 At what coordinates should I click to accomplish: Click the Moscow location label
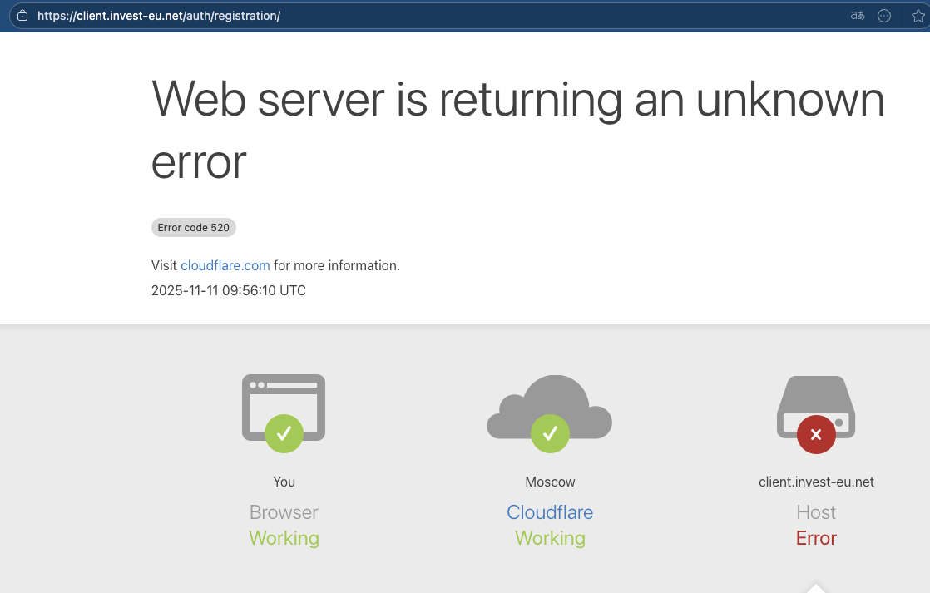point(550,482)
